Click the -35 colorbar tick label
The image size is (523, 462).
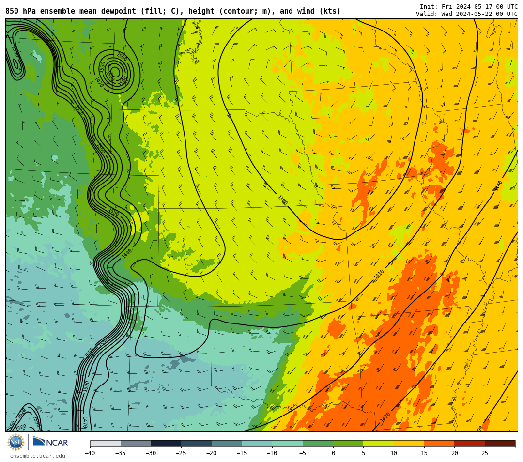(121, 453)
